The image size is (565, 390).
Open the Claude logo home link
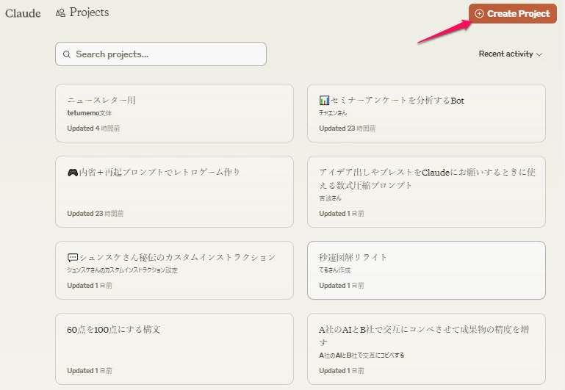[23, 13]
